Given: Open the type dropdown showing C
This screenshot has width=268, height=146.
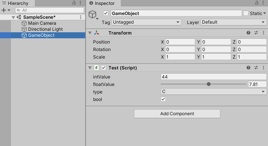Looking at the screenshot, I should tap(214, 92).
